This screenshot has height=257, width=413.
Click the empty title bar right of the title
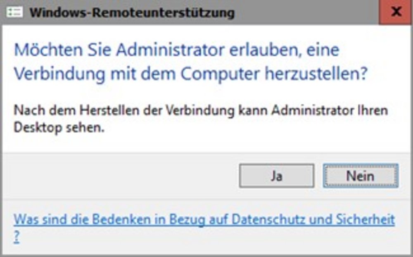coord(306,12)
